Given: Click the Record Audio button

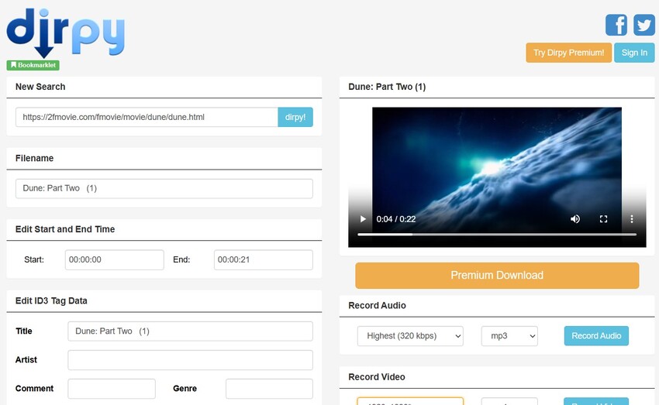Looking at the screenshot, I should (596, 336).
